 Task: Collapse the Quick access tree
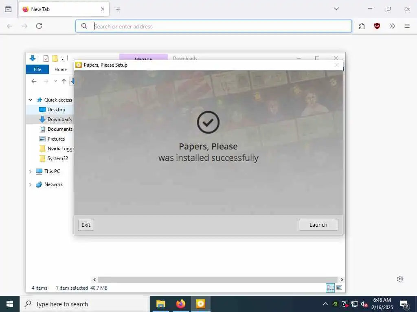pos(30,100)
